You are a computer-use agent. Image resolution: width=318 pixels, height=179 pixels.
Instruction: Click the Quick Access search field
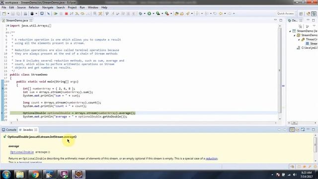(x=285, y=13)
